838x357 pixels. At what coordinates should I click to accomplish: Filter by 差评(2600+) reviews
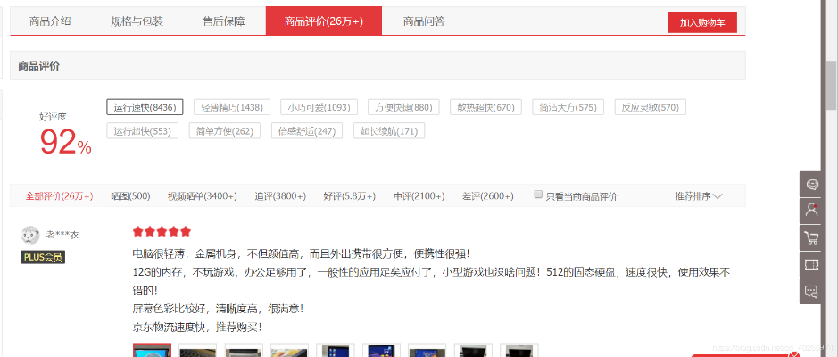487,195
